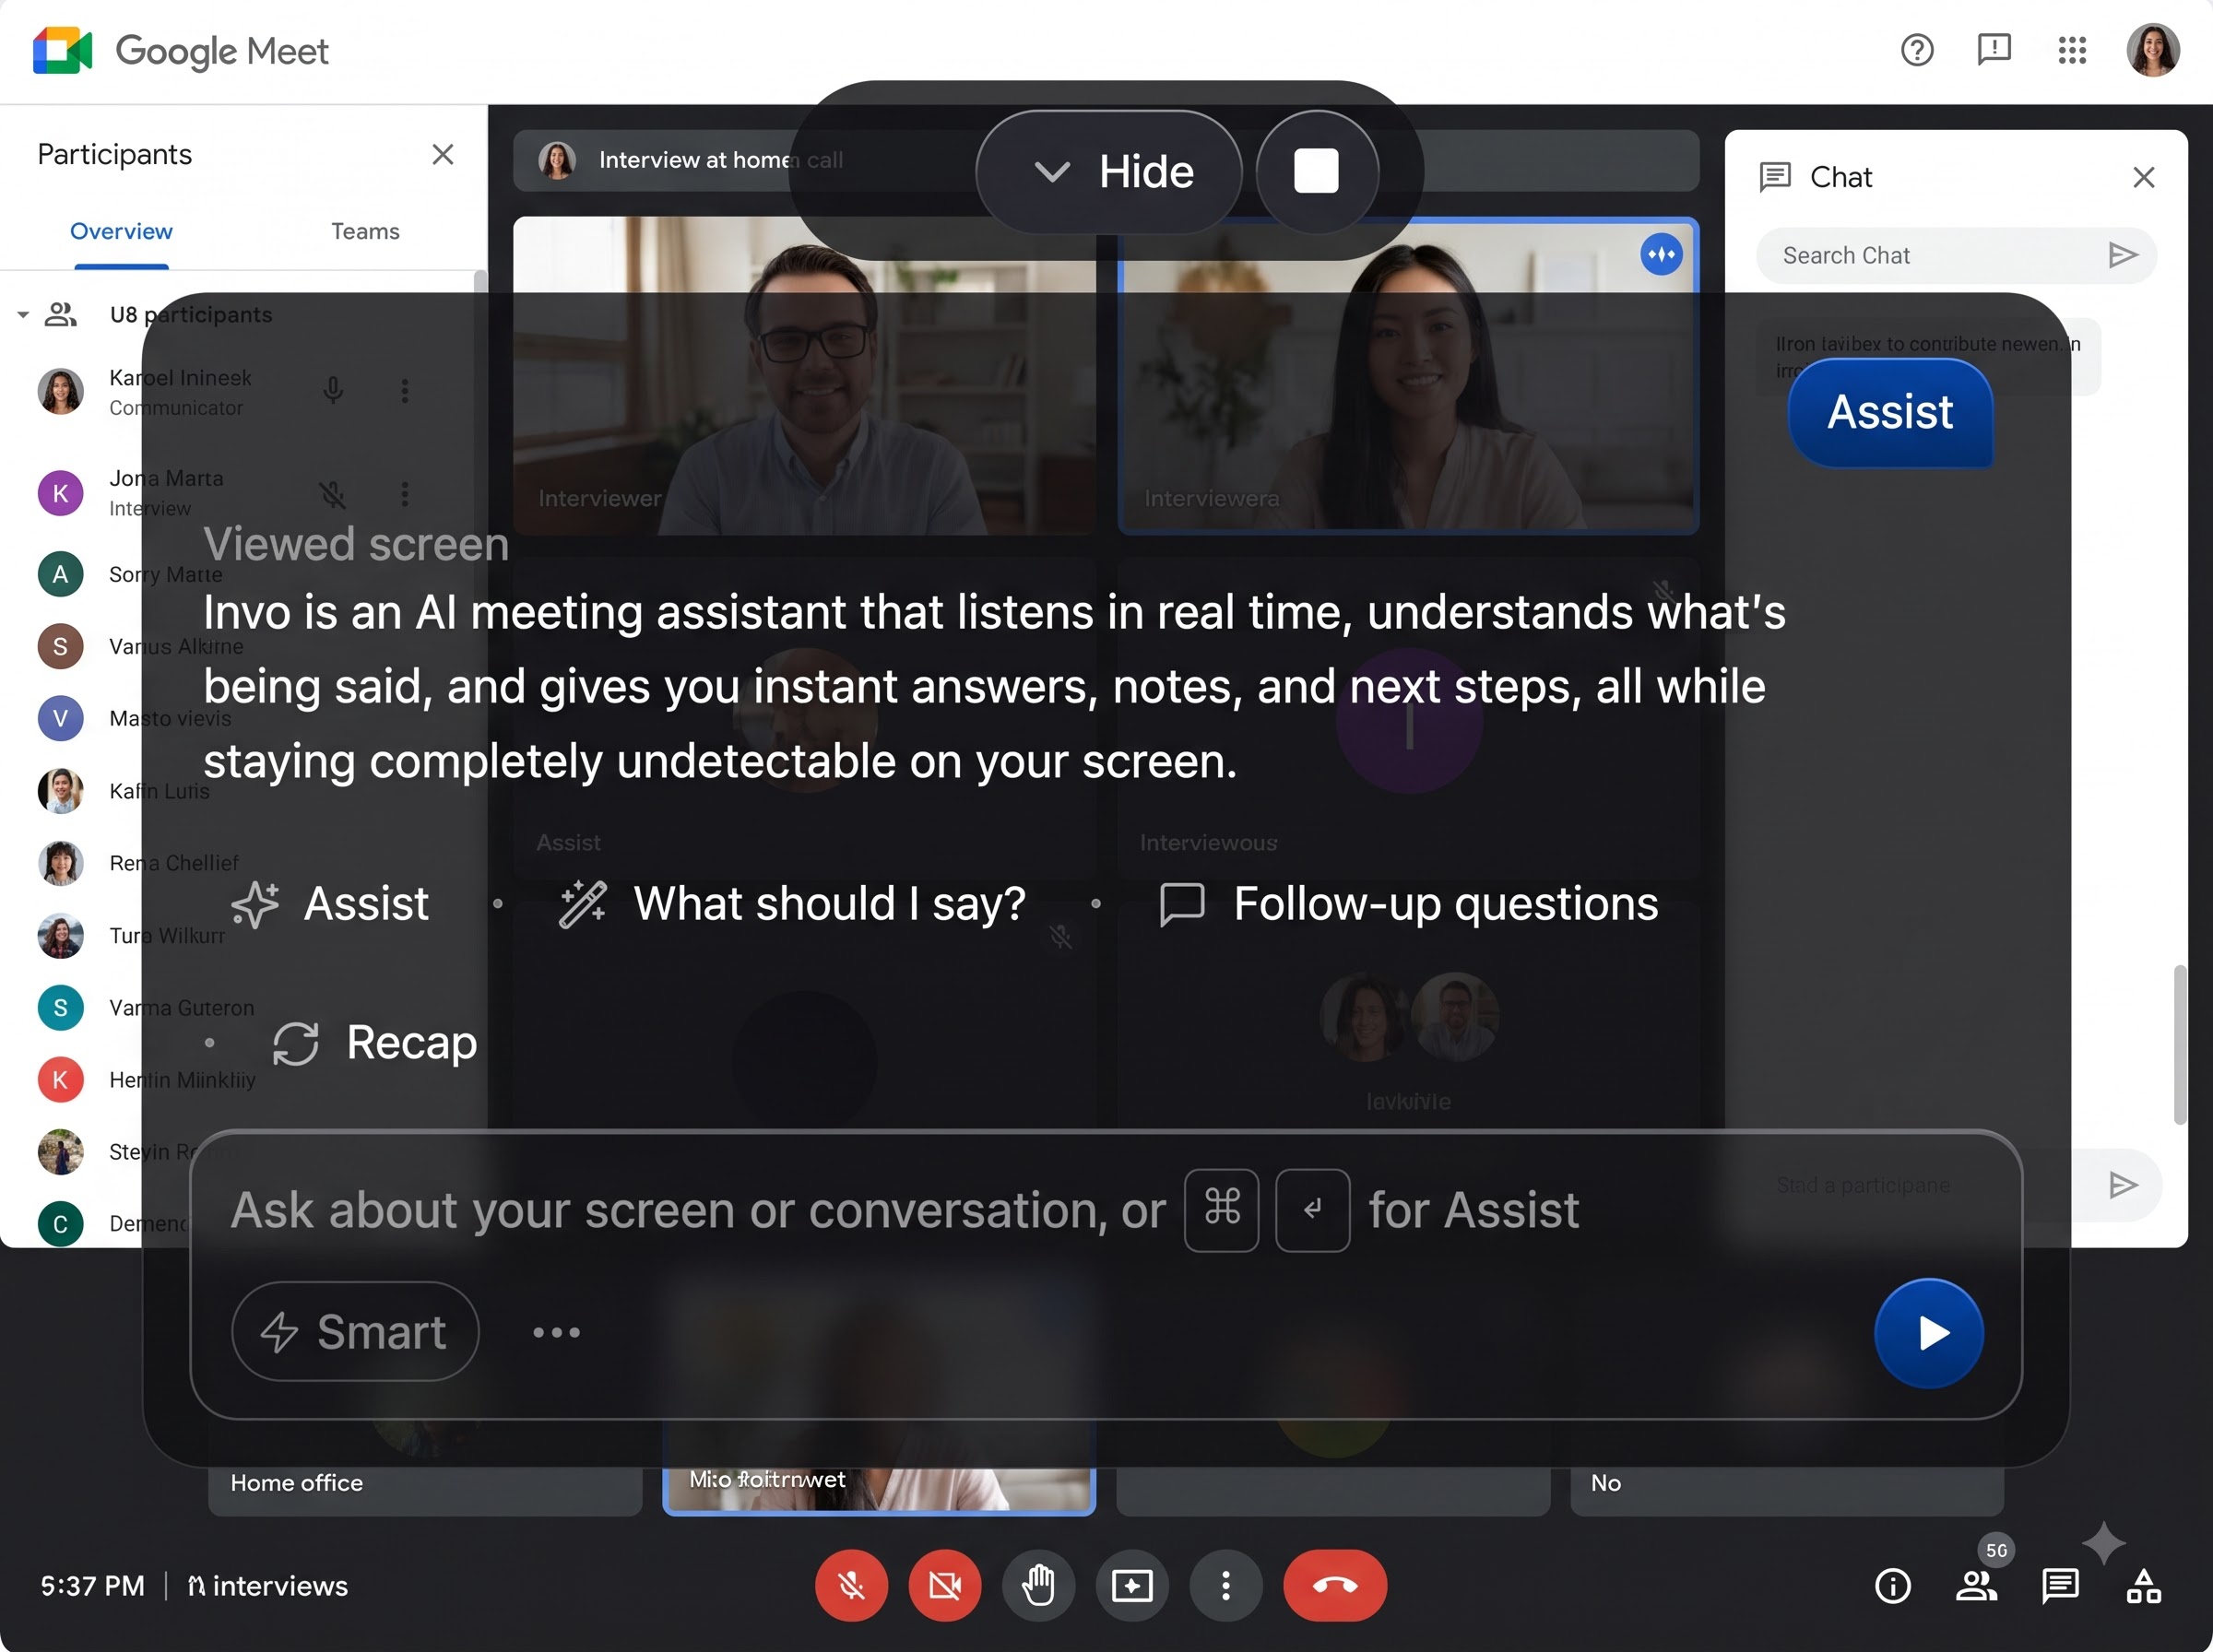Open the present screen button
2213x1652 pixels.
pos(1132,1586)
